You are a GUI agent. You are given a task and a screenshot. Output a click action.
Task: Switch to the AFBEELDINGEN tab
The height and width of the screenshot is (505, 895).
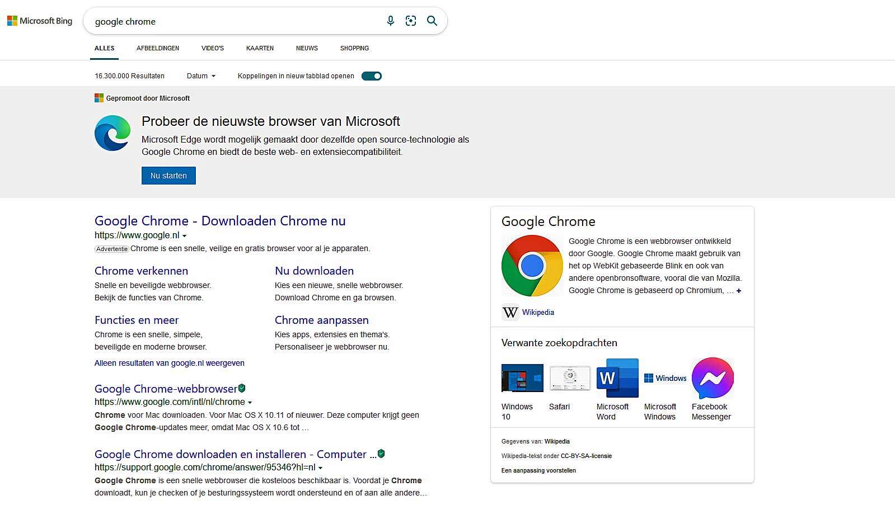158,48
